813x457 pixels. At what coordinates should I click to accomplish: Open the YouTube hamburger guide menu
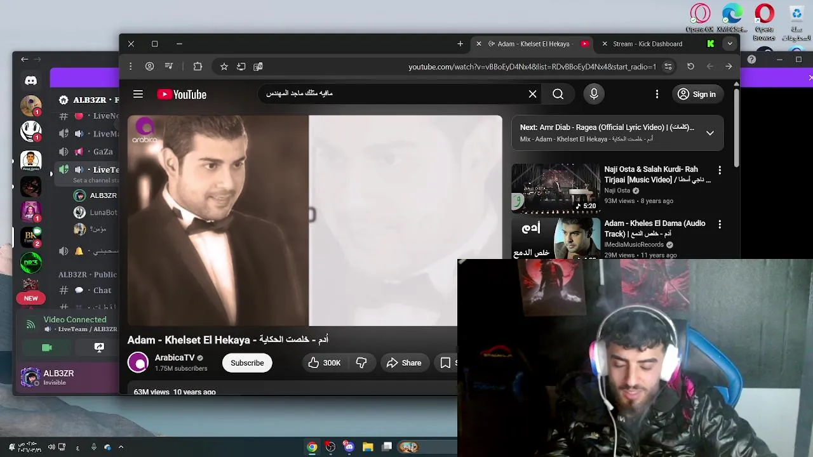(138, 94)
